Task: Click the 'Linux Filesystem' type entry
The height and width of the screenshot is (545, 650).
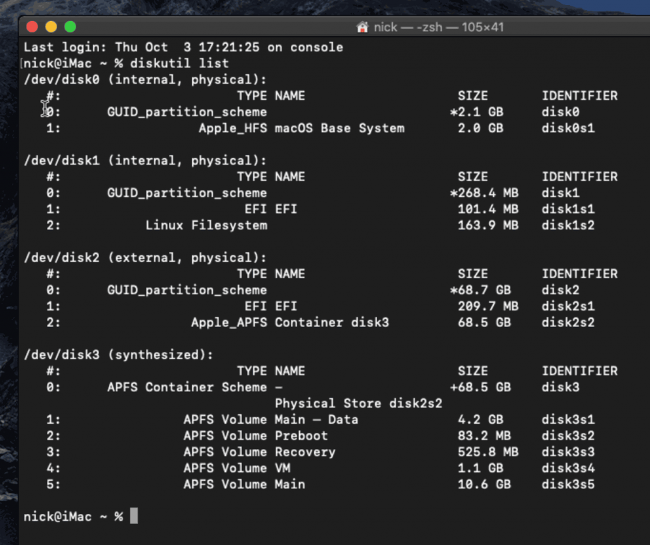Action: [206, 225]
